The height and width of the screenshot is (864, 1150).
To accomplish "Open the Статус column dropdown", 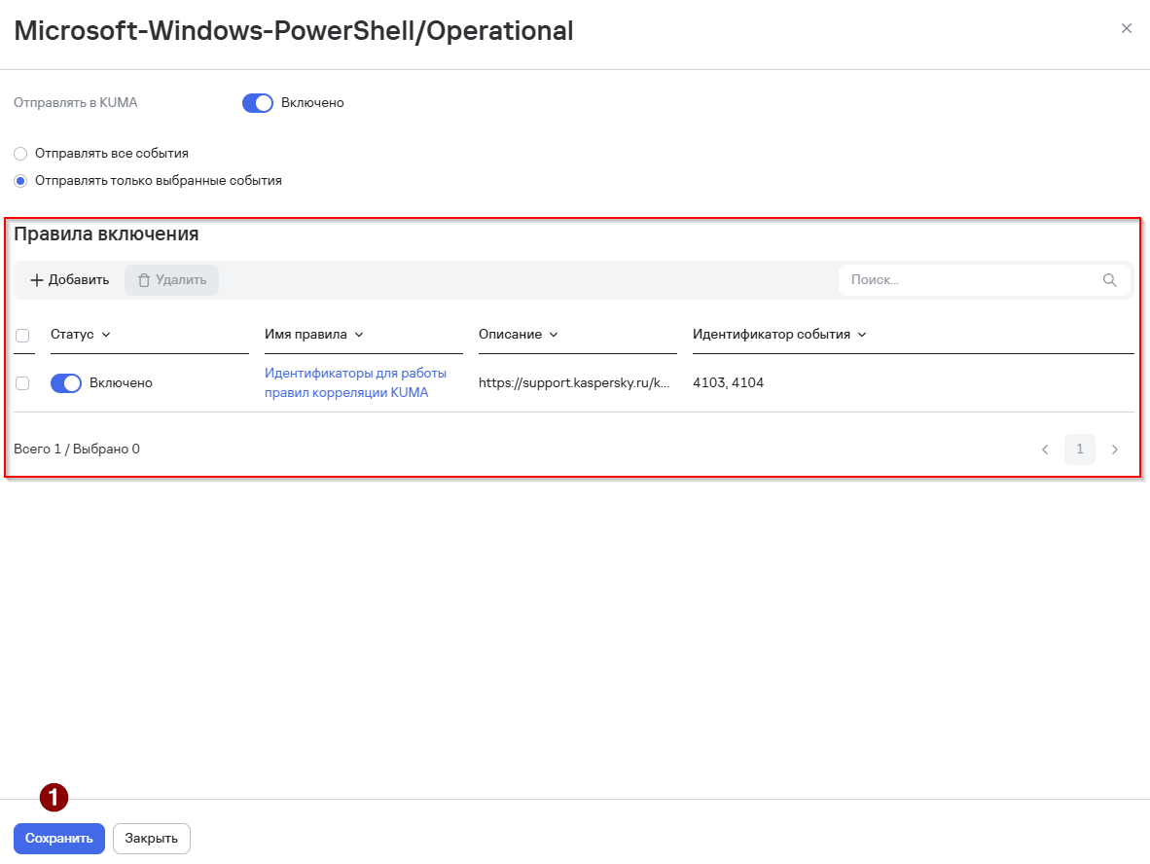I will [x=106, y=335].
